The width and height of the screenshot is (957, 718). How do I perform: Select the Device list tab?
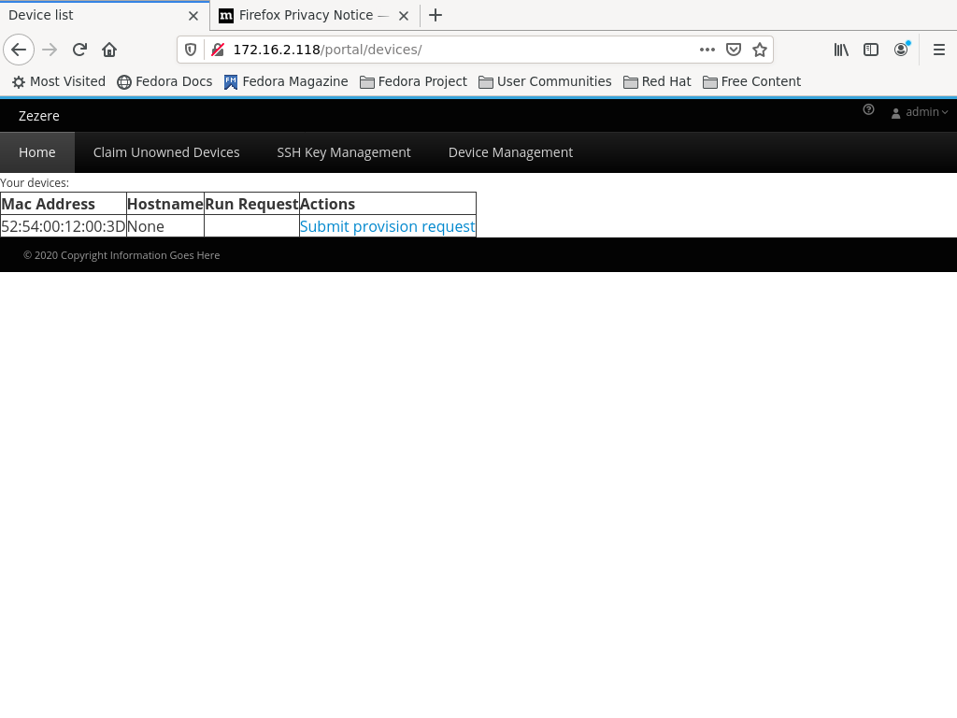point(105,15)
